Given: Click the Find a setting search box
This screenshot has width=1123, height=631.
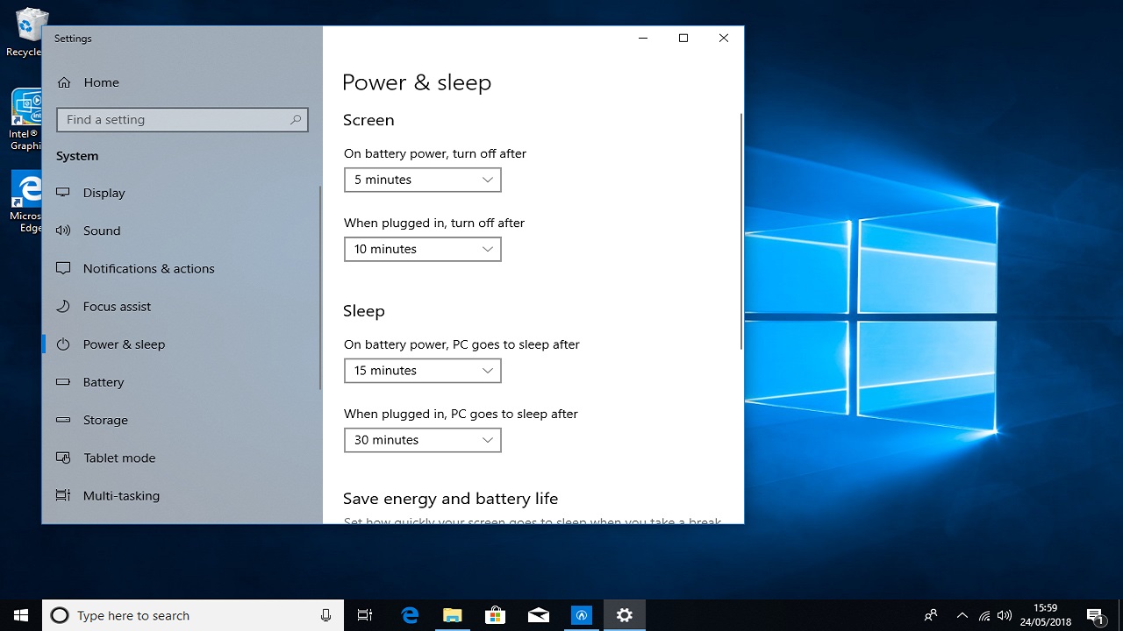Looking at the screenshot, I should [x=182, y=119].
